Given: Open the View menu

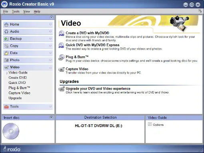Looking at the screenshot, I should (x=27, y=12).
